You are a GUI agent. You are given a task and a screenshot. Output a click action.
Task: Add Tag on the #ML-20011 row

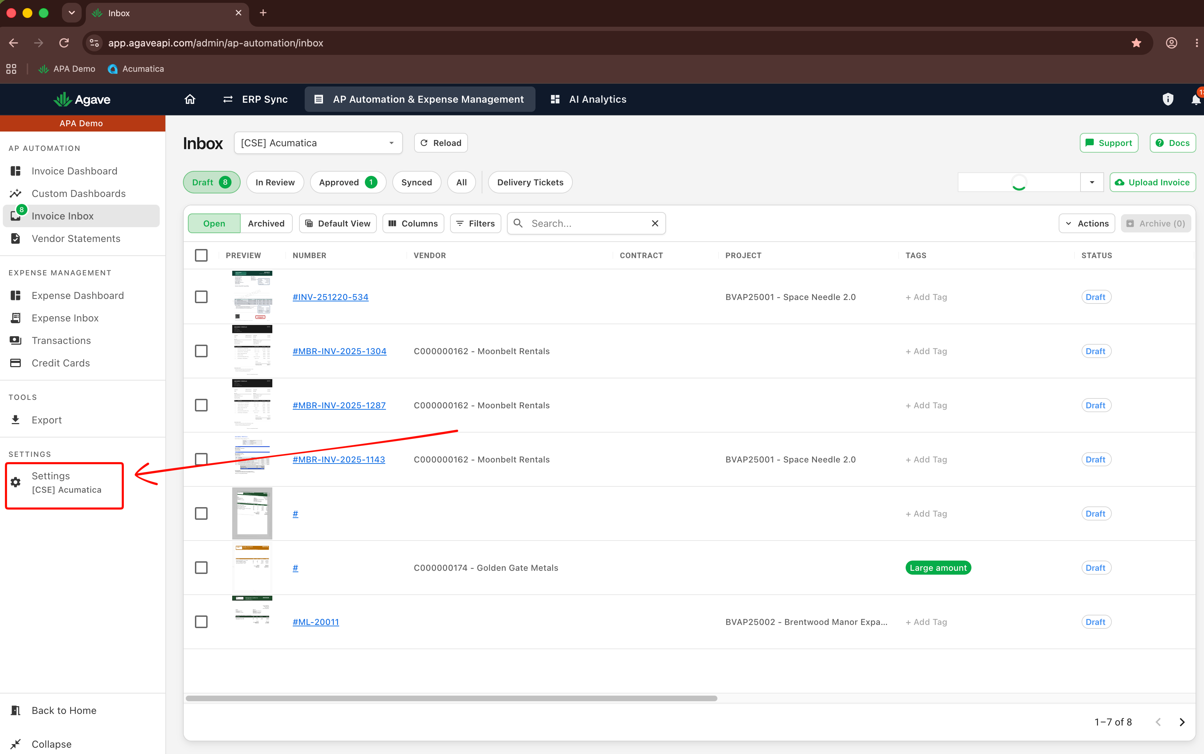tap(926, 622)
